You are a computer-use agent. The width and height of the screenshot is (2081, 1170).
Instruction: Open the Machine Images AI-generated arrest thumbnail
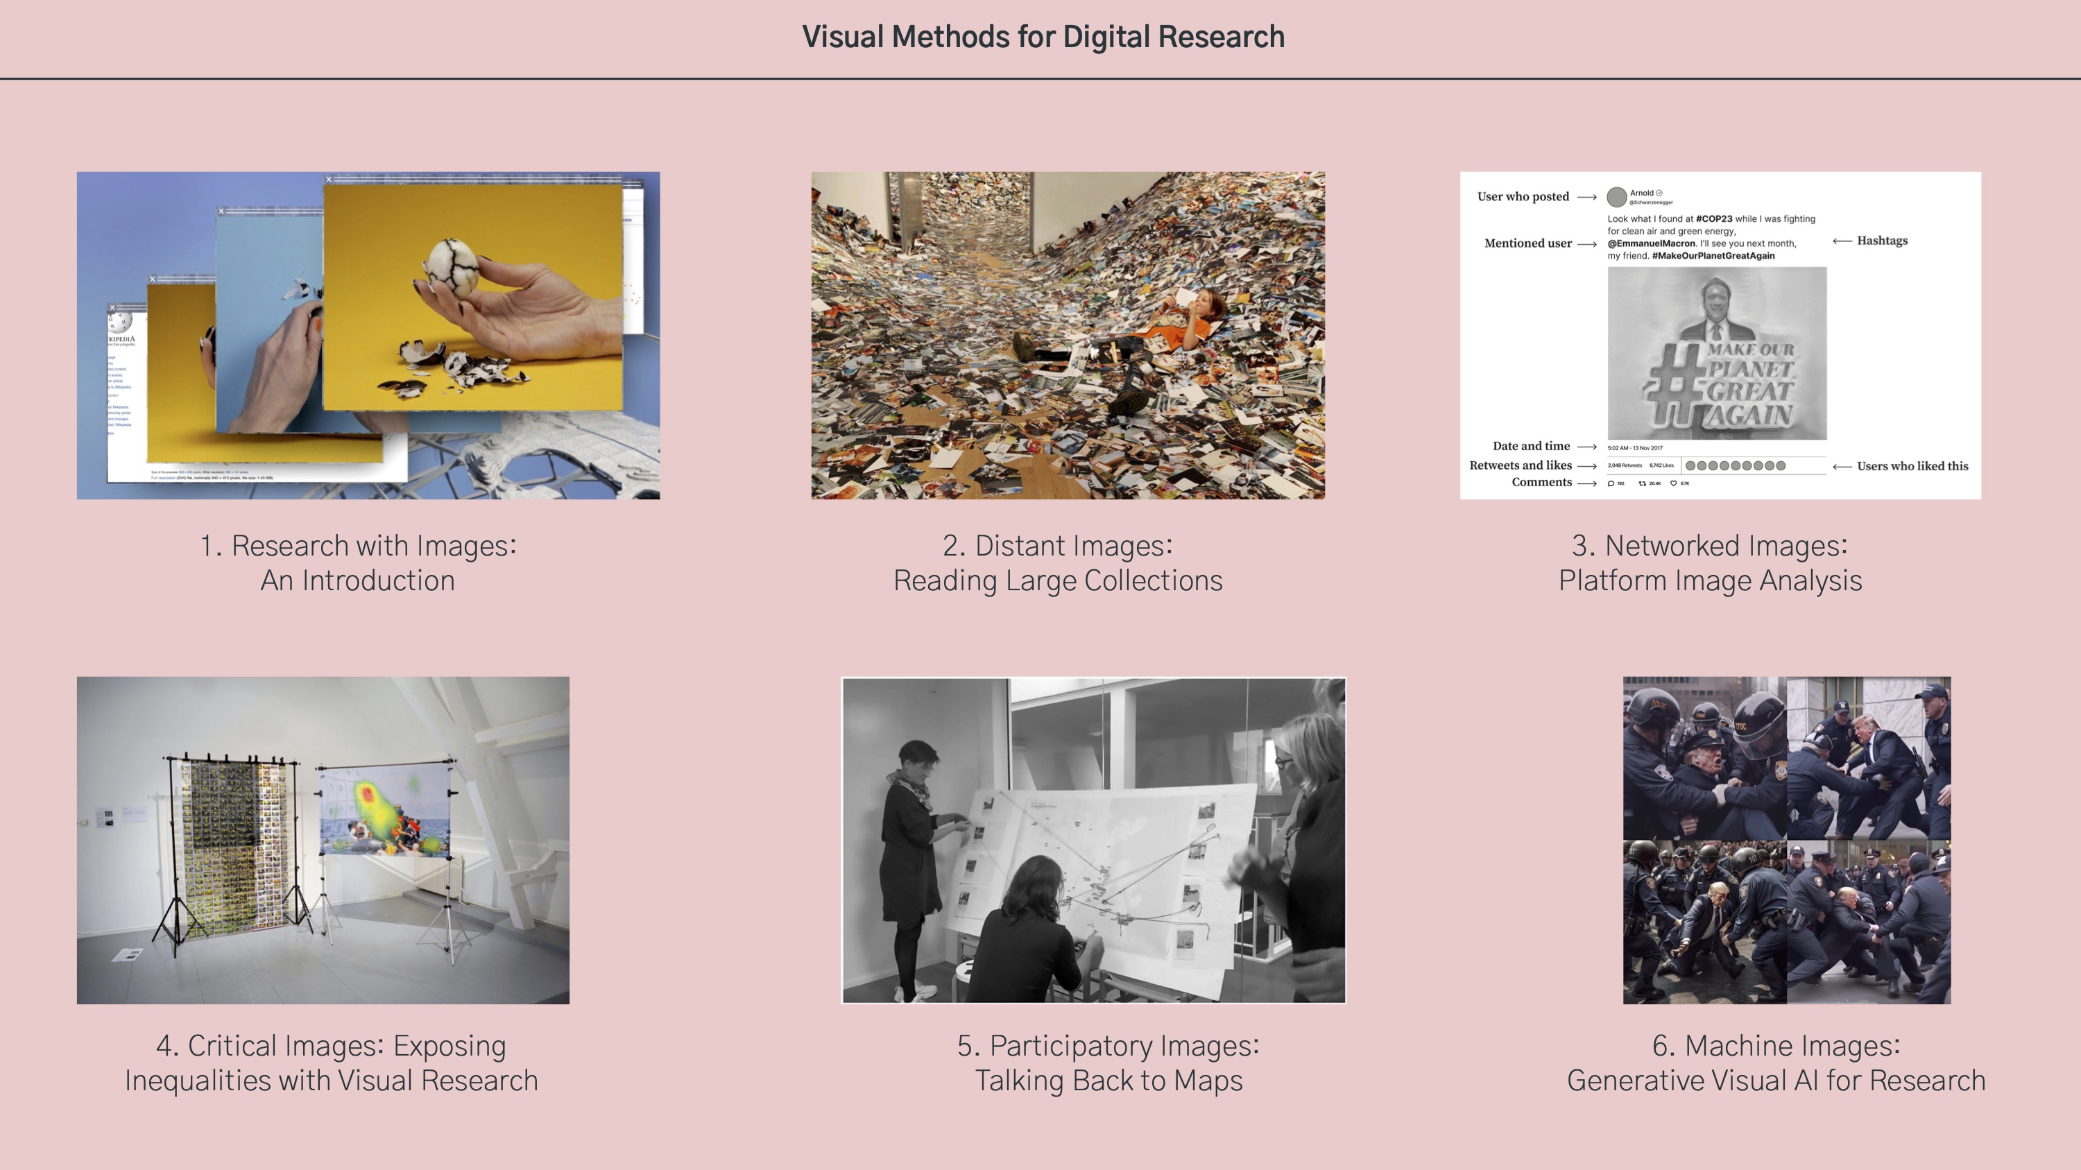coord(1786,840)
